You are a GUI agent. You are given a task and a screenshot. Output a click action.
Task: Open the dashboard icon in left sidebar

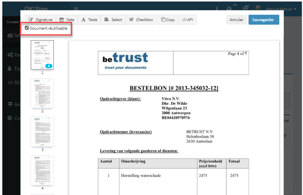tap(10, 35)
